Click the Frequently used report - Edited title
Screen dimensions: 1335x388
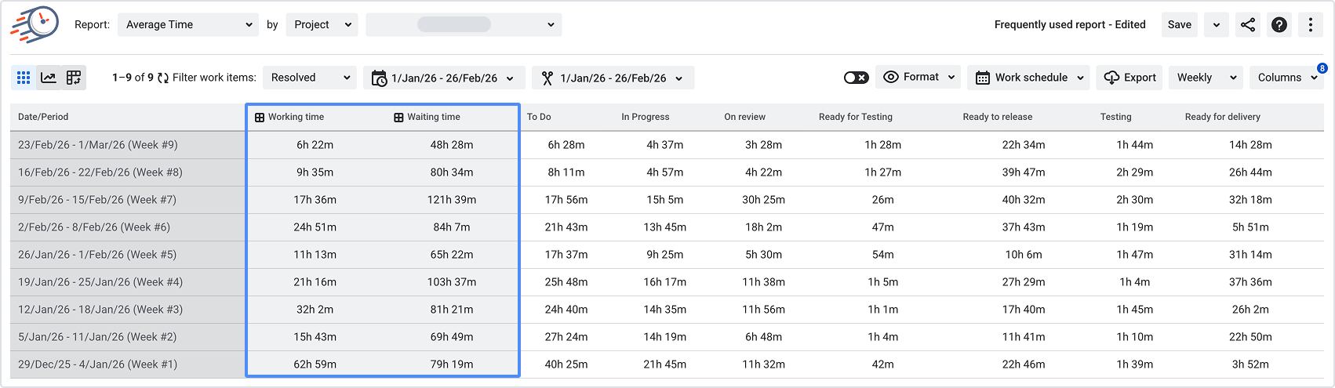(1070, 24)
